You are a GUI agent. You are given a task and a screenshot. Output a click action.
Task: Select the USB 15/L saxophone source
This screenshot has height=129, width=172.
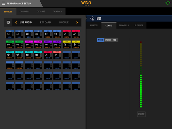pyautogui.click(x=67, y=44)
